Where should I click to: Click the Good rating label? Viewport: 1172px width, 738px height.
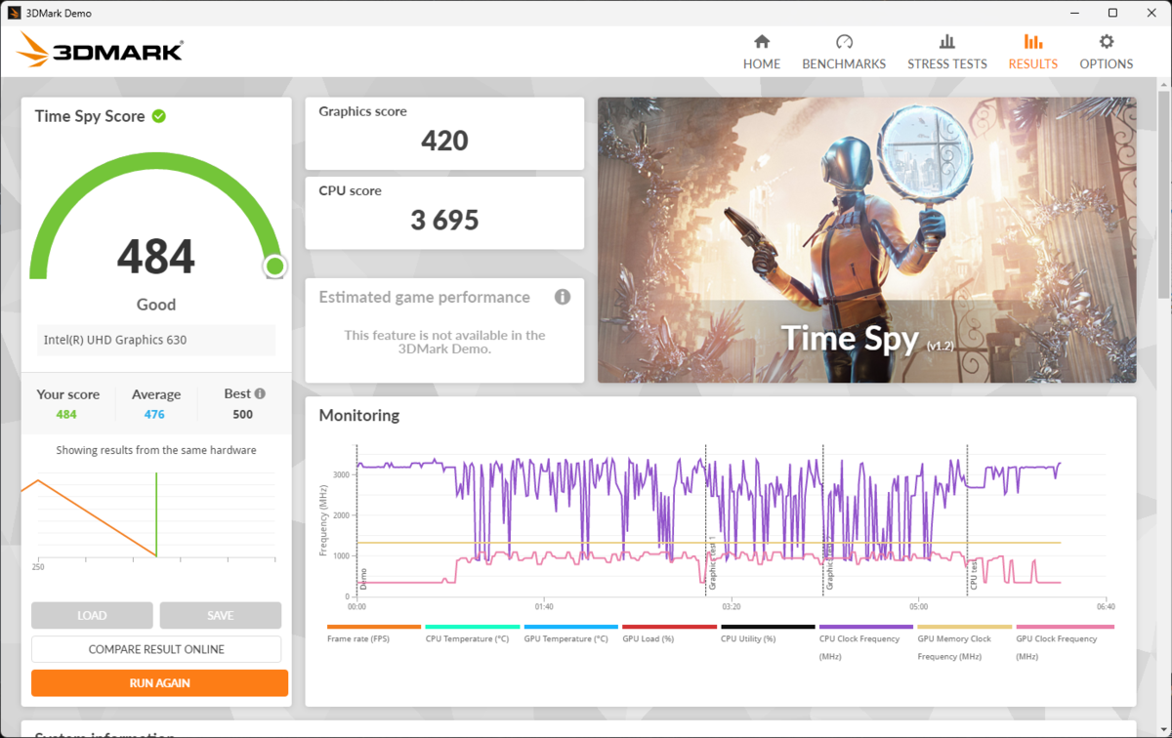(156, 305)
